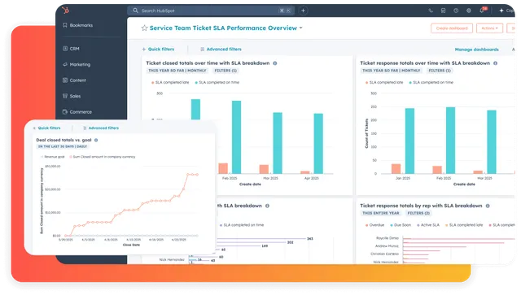
Task: Click the Create dashboard button
Action: point(452,28)
